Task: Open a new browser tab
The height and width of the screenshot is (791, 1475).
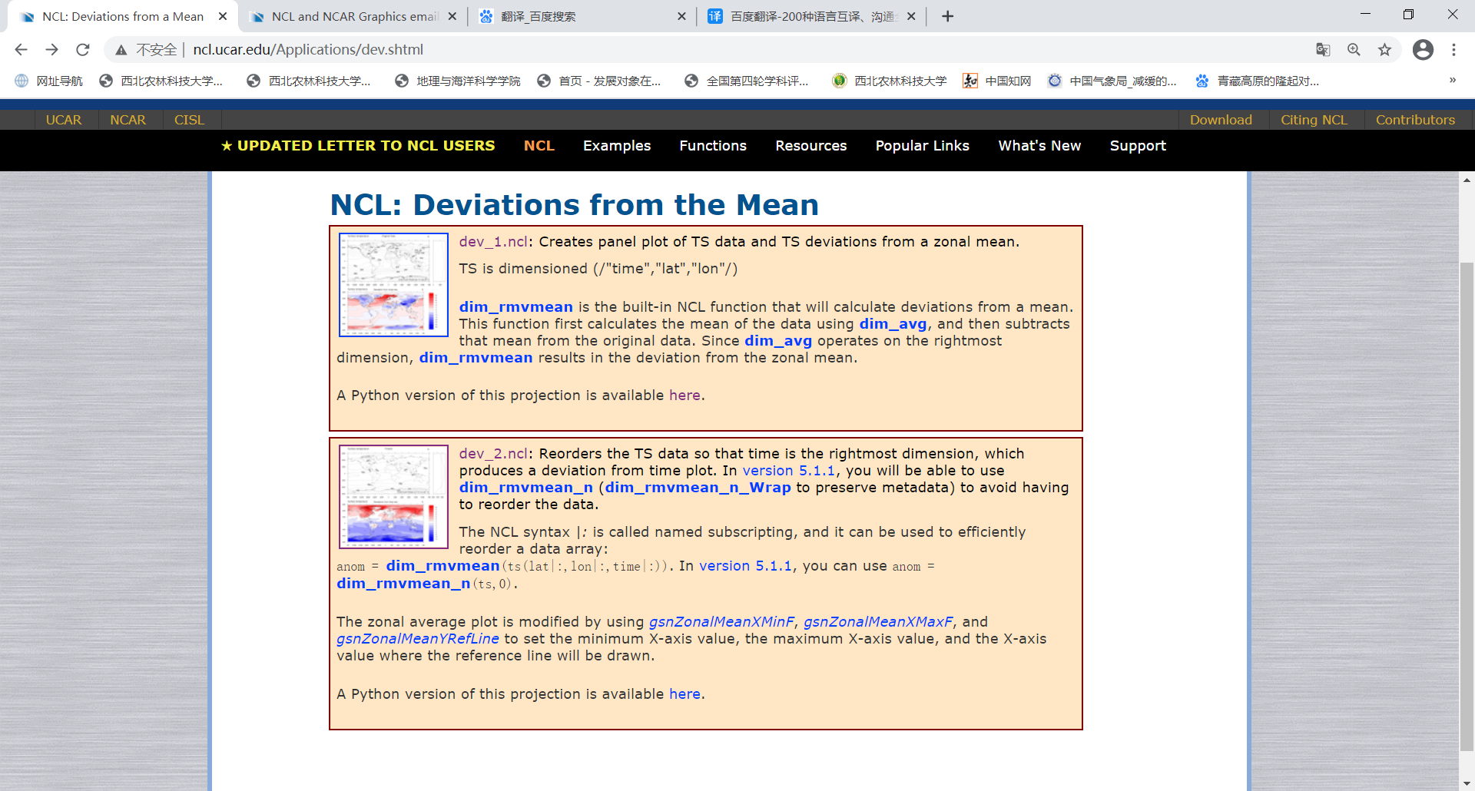Action: [947, 16]
